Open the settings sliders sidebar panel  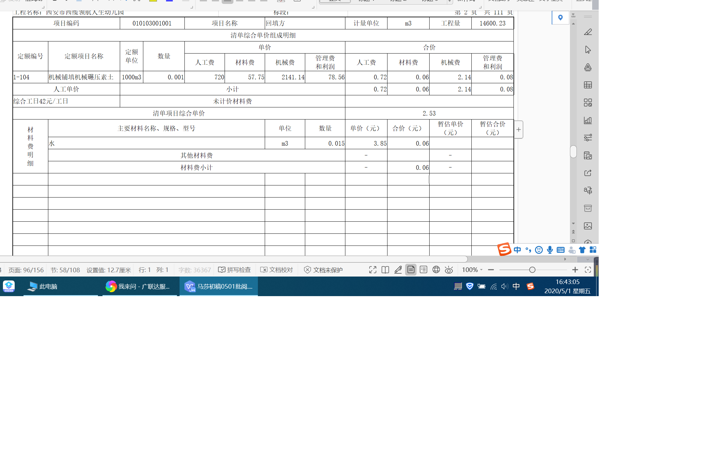click(x=588, y=138)
